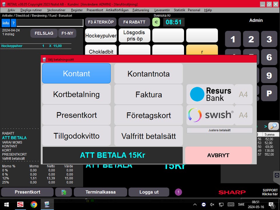This screenshot has height=210, width=280.
Task: Focus the article number input field
Action: tap(50, 23)
